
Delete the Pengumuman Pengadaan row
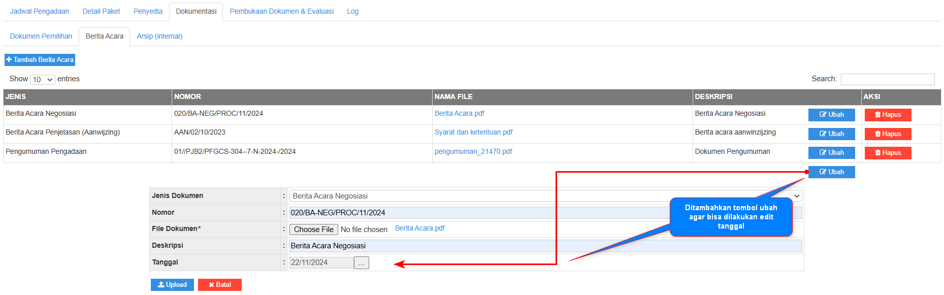click(x=888, y=153)
